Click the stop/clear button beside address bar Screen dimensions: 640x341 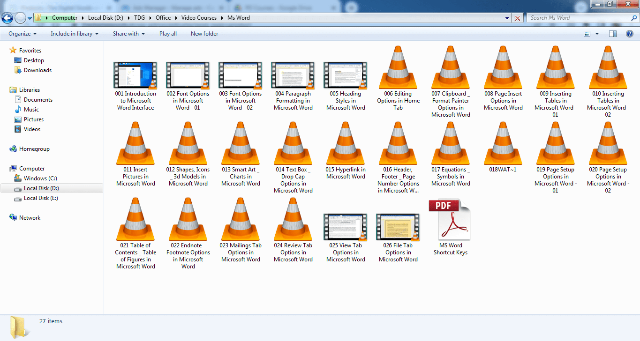coord(518,18)
